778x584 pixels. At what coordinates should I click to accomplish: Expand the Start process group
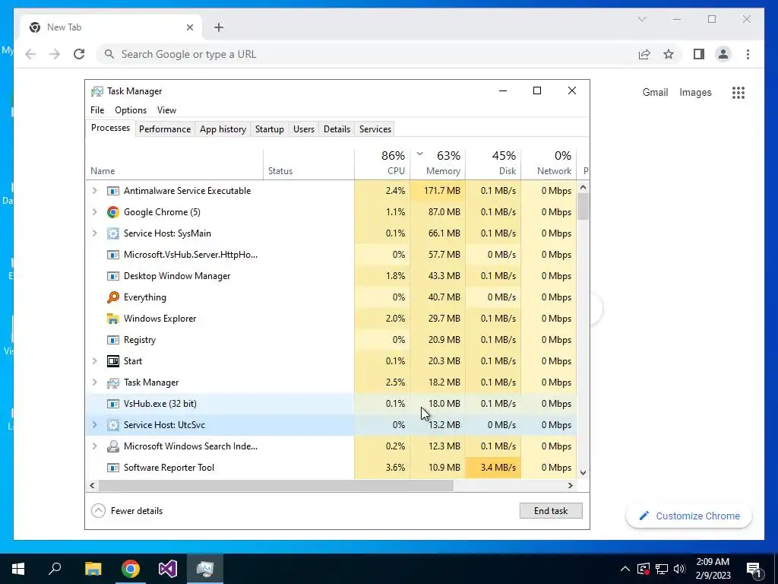coord(94,361)
